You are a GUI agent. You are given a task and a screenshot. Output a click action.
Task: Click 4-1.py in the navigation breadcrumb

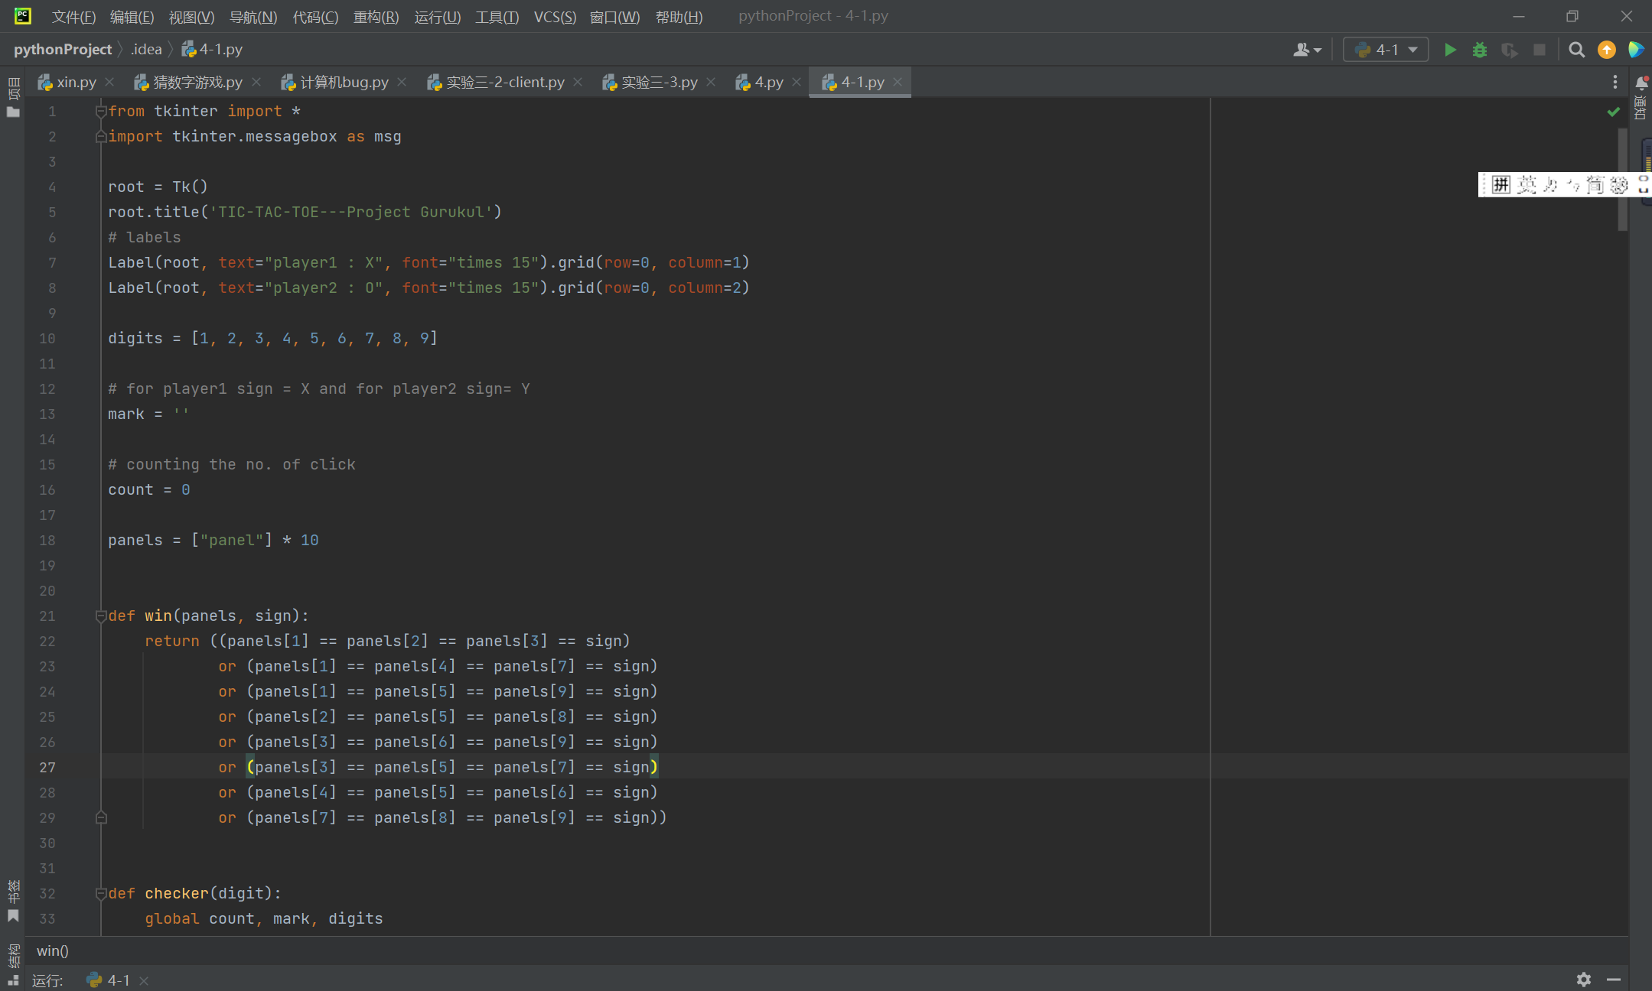click(212, 50)
